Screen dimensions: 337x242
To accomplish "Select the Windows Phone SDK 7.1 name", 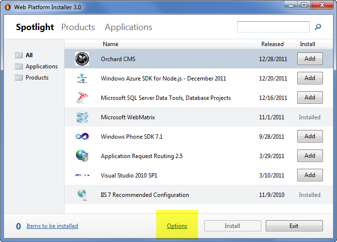I will click(x=131, y=137).
